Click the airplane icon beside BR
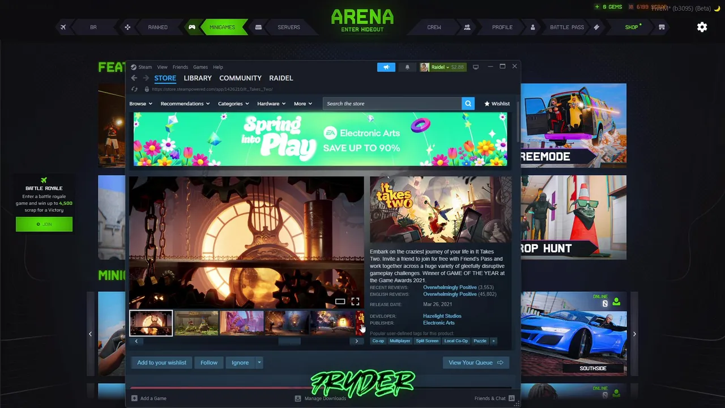This screenshot has width=725, height=408. tap(63, 27)
